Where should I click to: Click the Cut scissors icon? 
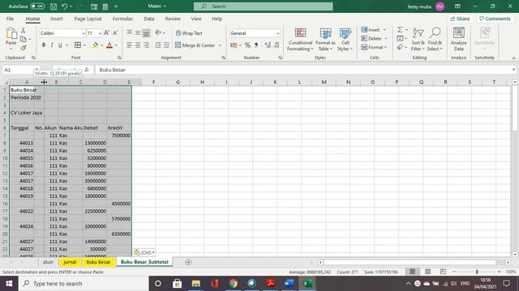24,30
